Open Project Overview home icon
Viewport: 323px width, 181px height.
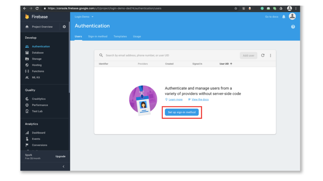click(x=27, y=27)
